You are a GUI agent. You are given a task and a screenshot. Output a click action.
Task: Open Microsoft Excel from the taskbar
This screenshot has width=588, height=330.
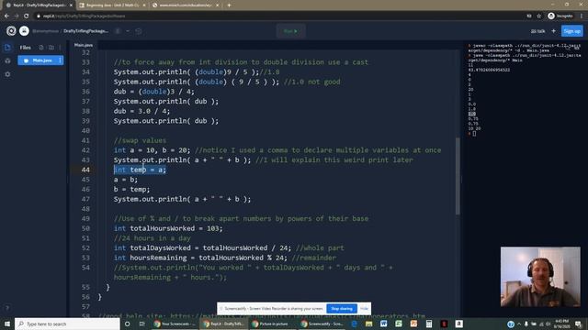click(x=399, y=324)
